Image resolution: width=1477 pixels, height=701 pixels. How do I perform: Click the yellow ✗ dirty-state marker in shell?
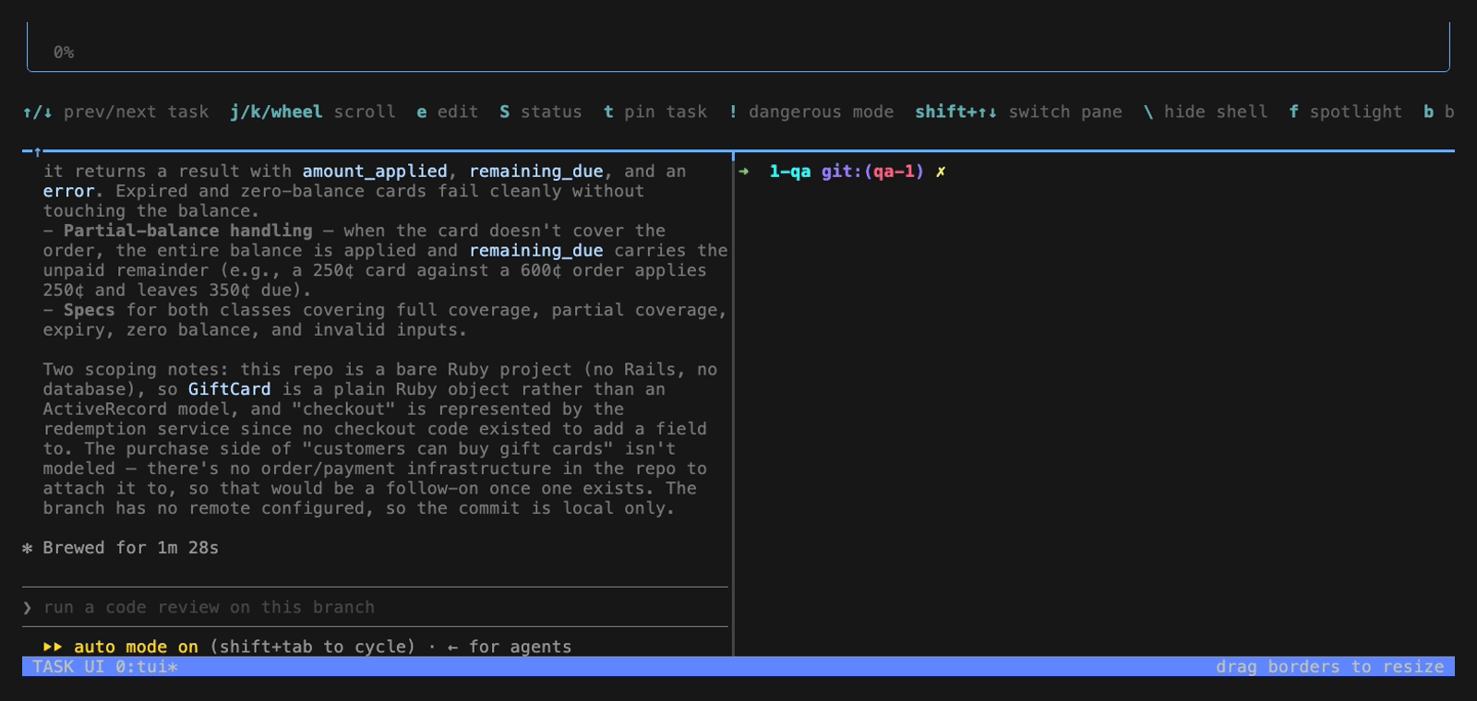tap(941, 172)
